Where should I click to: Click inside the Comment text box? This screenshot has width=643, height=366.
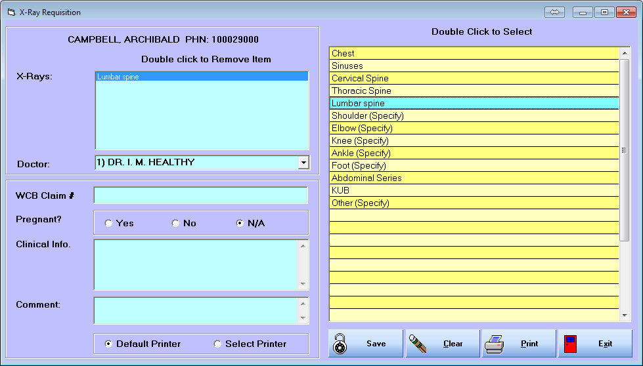(196, 310)
